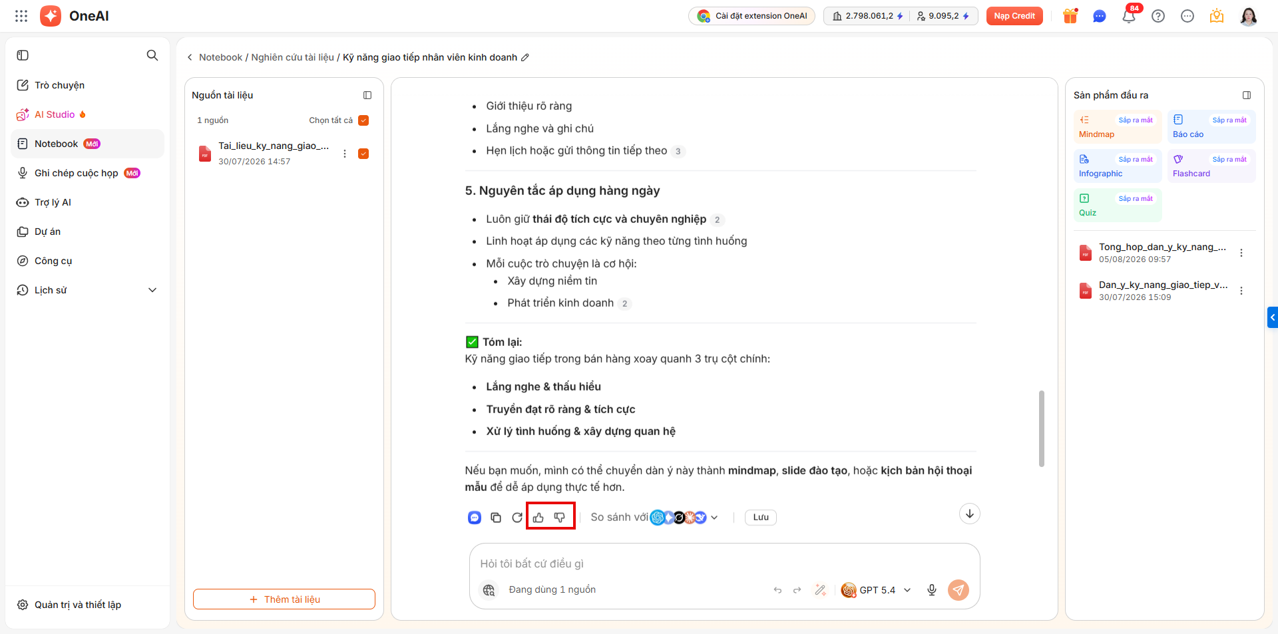Click the Thêm tài liệu button
The height and width of the screenshot is (634, 1278).
point(284,599)
